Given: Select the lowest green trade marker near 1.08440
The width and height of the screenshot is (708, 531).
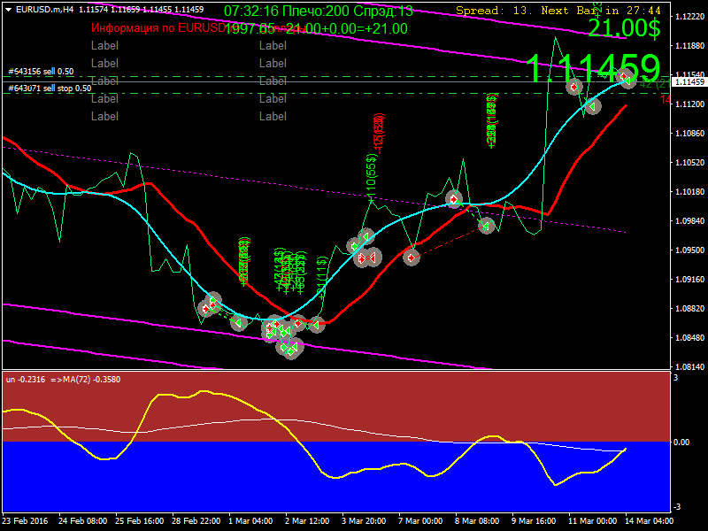Looking at the screenshot, I should (290, 349).
